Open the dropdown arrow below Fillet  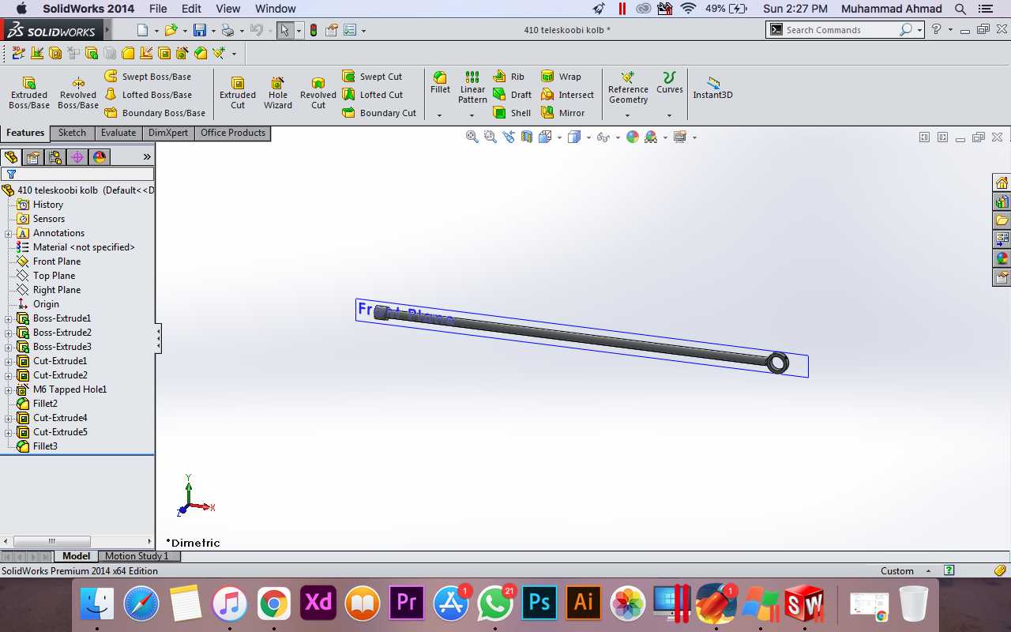(x=439, y=115)
